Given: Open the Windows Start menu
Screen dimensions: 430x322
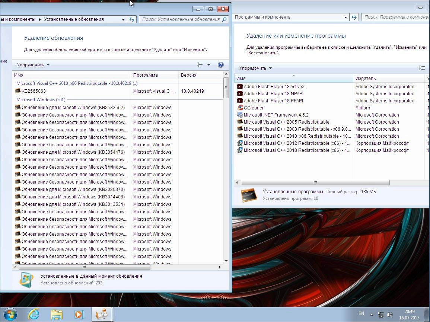Looking at the screenshot, I should 10,314.
